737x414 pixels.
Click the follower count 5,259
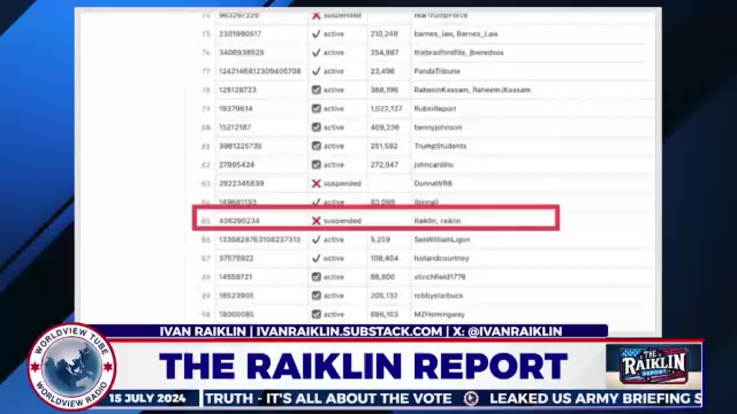(380, 239)
